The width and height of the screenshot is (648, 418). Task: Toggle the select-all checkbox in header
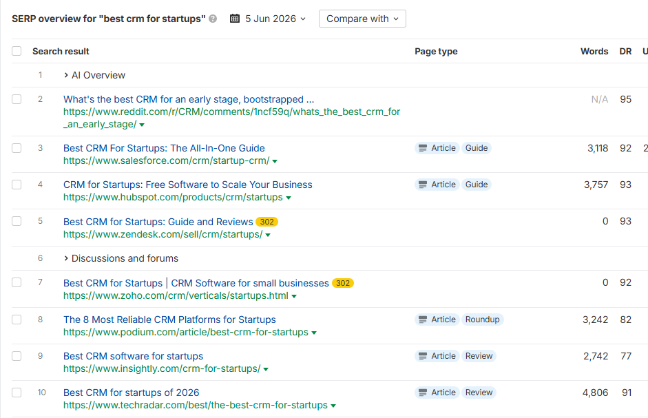coord(17,51)
